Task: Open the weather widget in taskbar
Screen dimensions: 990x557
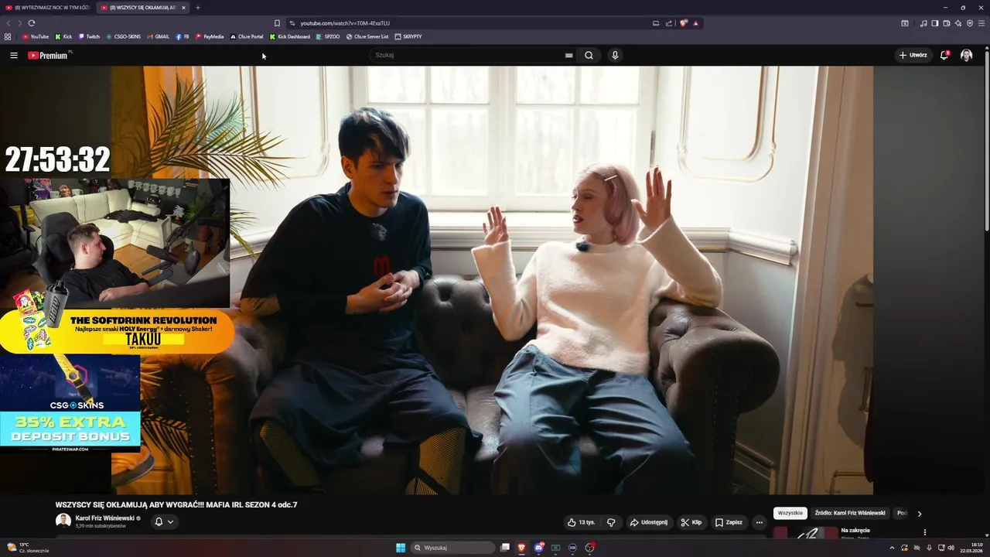Action: 28,548
